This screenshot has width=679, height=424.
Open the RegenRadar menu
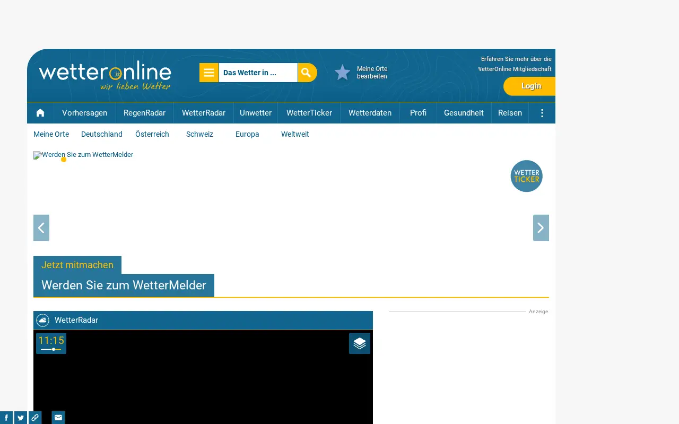pyautogui.click(x=144, y=113)
